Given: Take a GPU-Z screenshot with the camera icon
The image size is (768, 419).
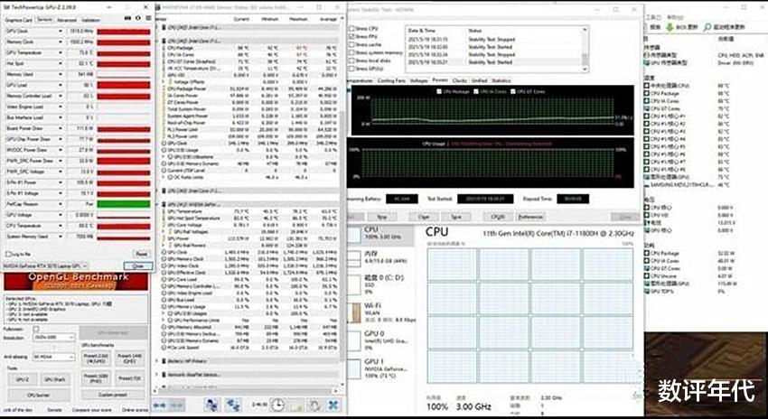Looking at the screenshot, I should tap(128, 19).
